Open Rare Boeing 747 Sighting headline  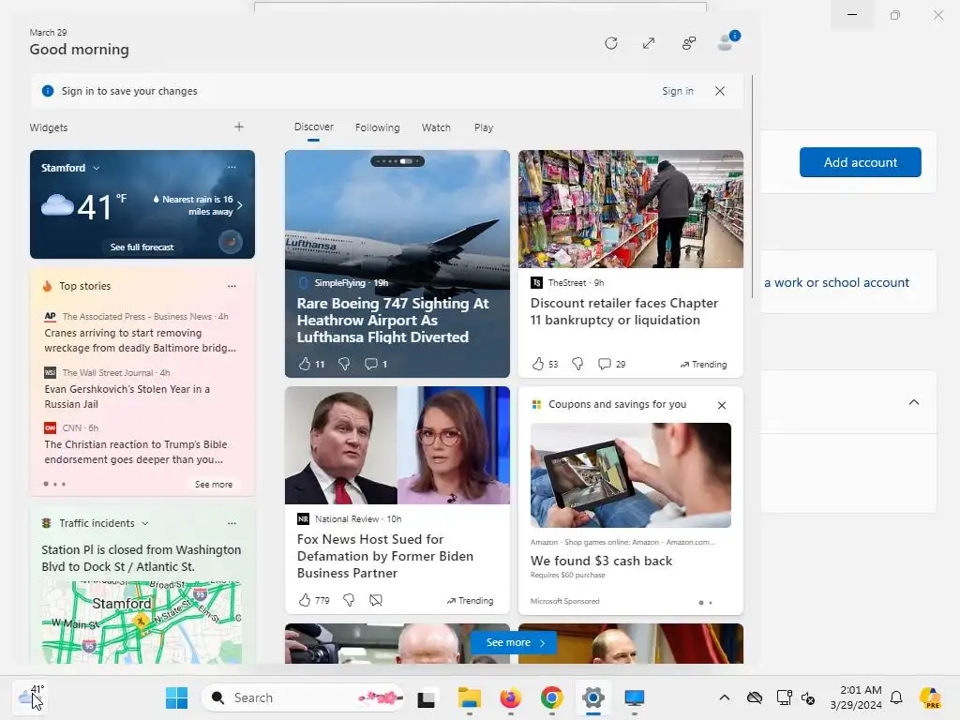[x=393, y=321]
